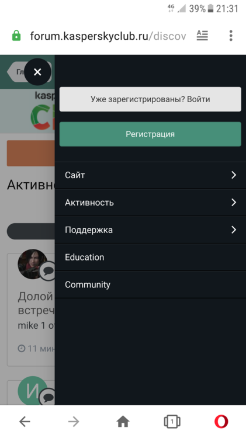Open the user avatar thumbnail in feed
This screenshot has width=246, height=438.
(32, 264)
